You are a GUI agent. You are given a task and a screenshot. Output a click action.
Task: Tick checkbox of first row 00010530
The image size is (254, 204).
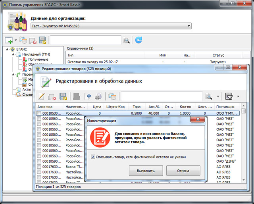(x=39, y=113)
